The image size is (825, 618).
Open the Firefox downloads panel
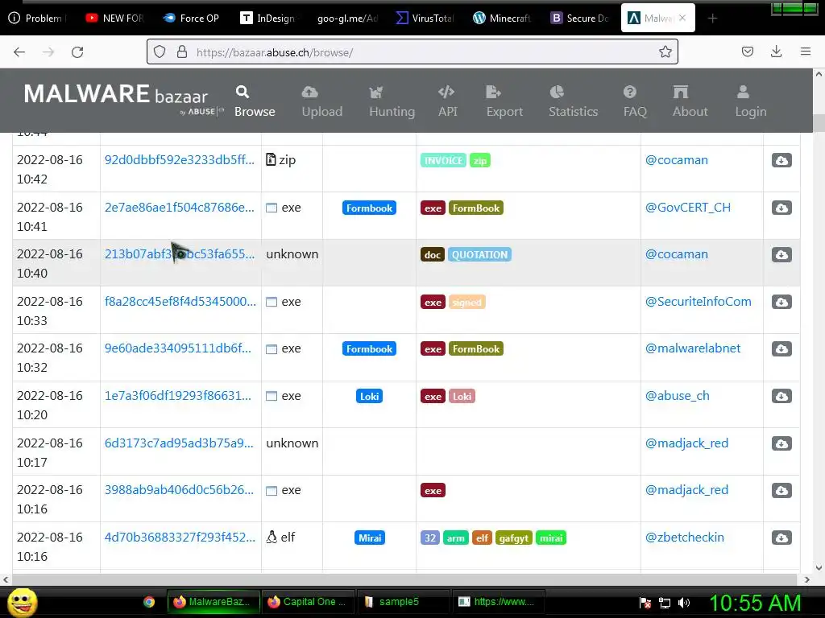click(776, 51)
